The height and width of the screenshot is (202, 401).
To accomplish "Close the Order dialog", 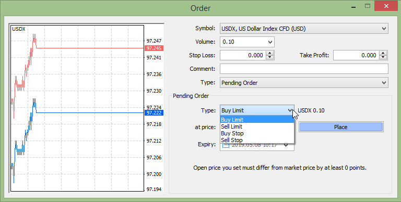I will (386, 6).
